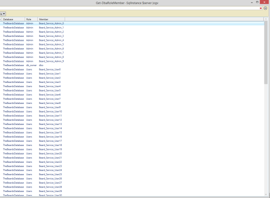Minimize the Get-DbaRoleMember window
This screenshot has width=270, height=198.
[x=252, y=2]
